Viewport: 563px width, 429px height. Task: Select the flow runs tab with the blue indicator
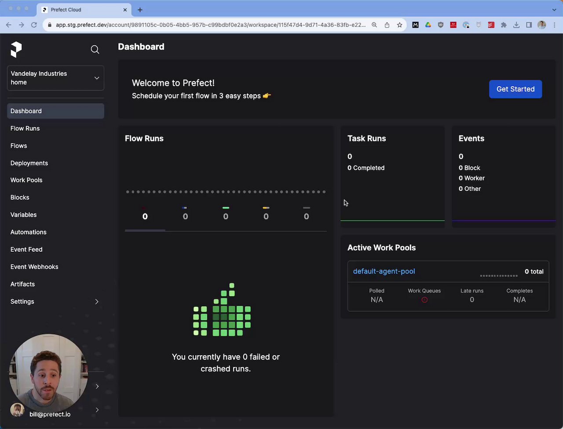[x=185, y=214]
